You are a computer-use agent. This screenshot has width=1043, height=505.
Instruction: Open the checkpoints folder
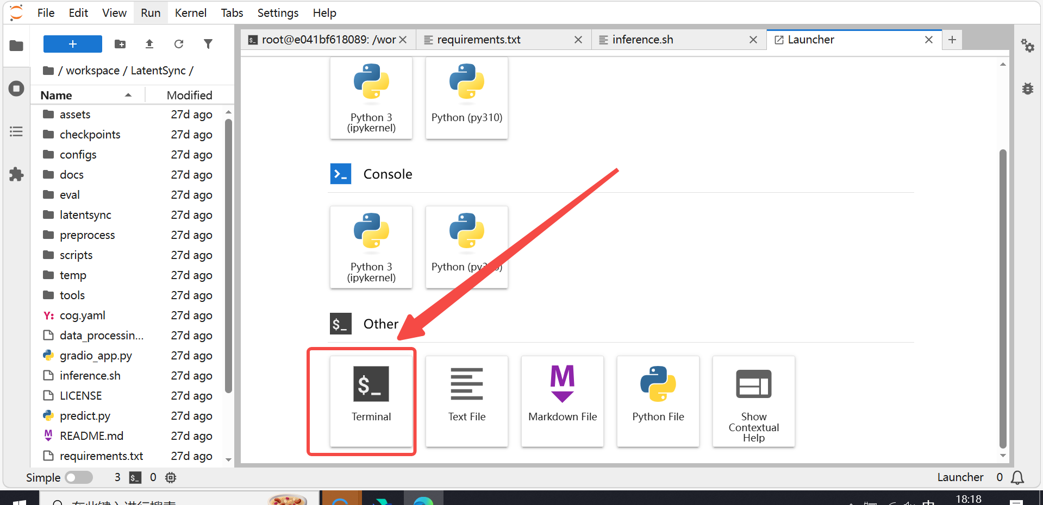pos(90,135)
